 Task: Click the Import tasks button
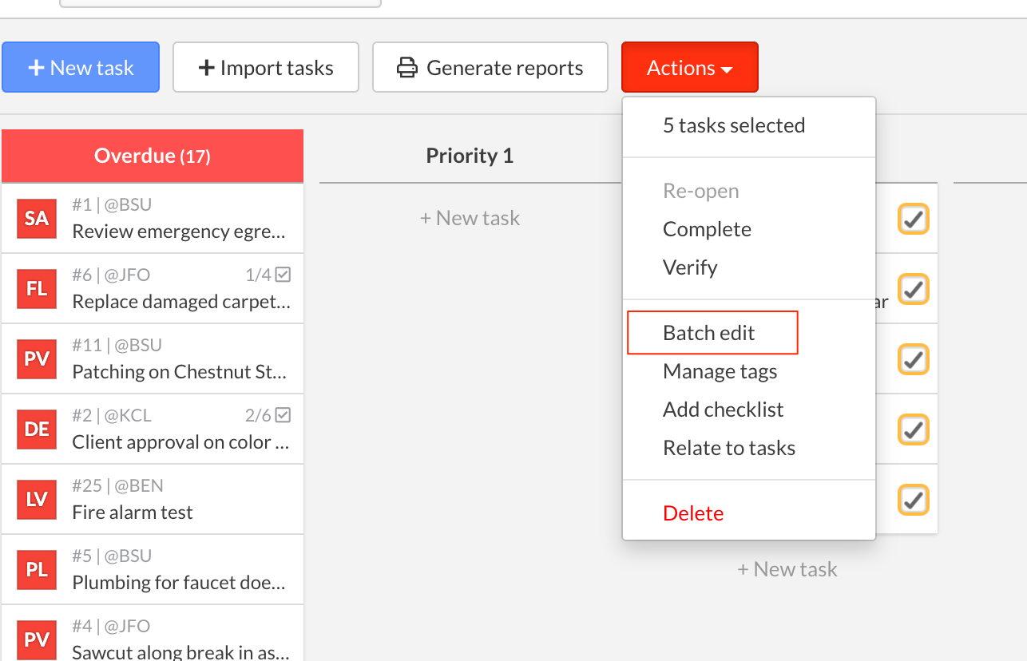click(x=266, y=68)
